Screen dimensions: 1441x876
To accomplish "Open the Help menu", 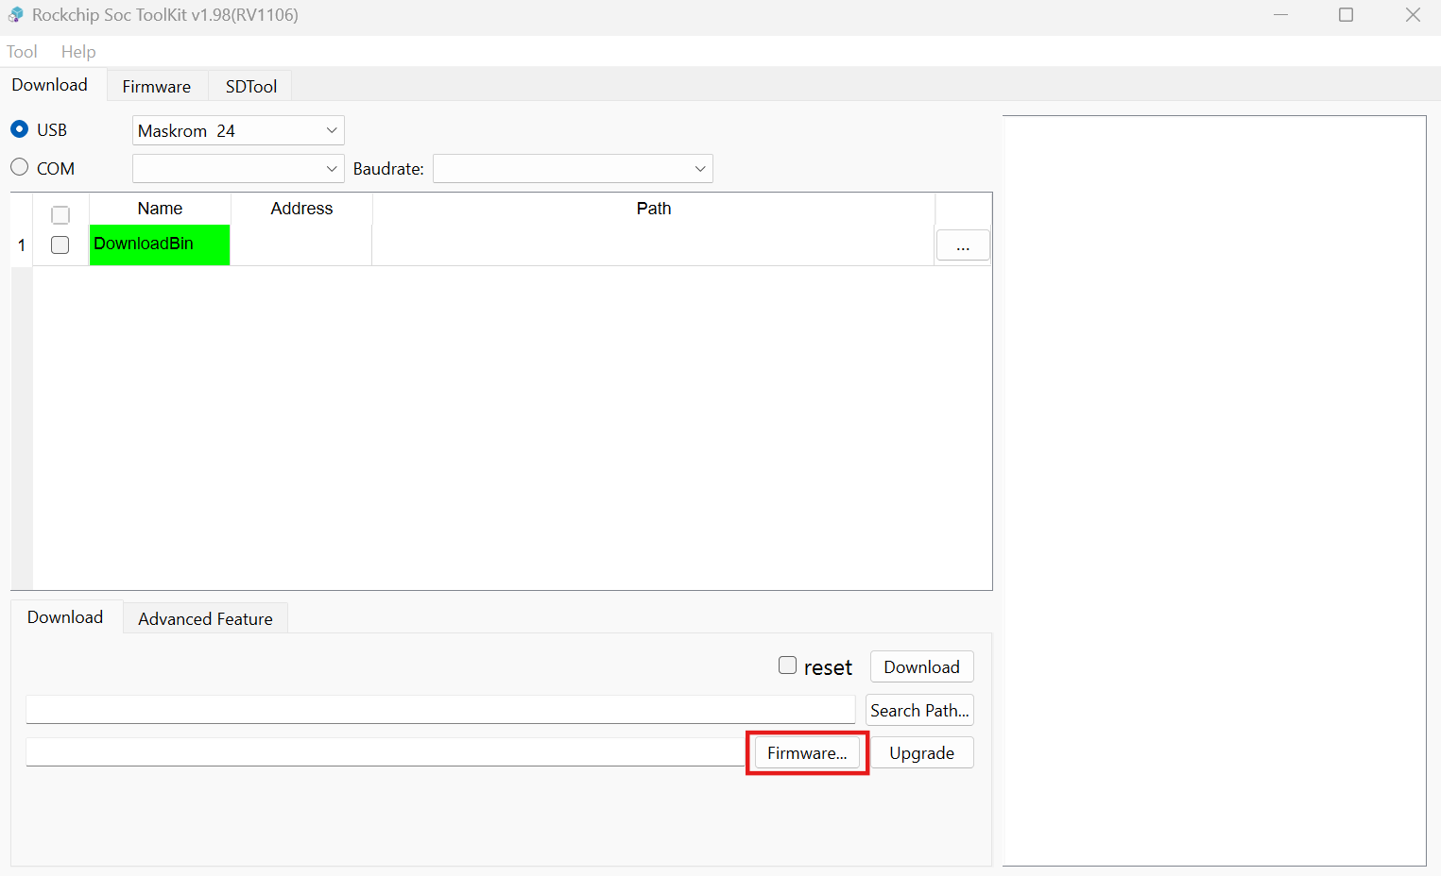I will (78, 52).
